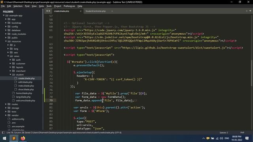Image resolution: width=253 pixels, height=142 pixels.
Task: Expand the config folder
Action: (6, 26)
